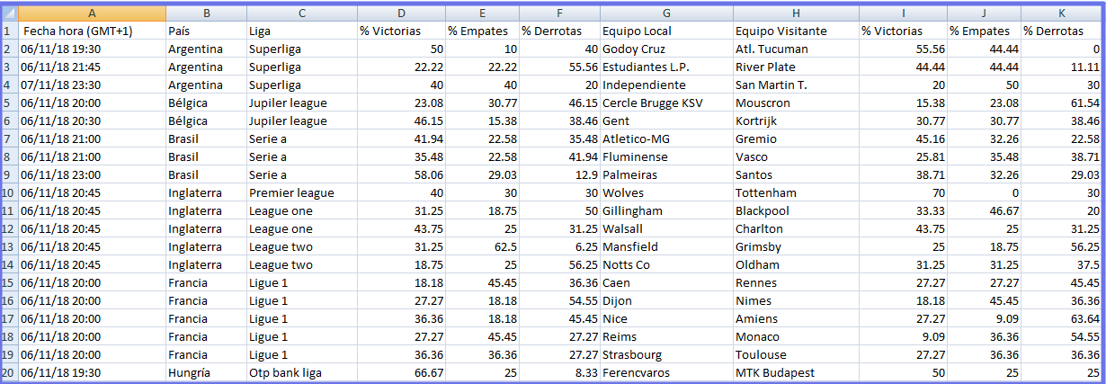Screen dimensions: 1106x384
Task: Select the cell with 'Caen'
Action: 666,282
